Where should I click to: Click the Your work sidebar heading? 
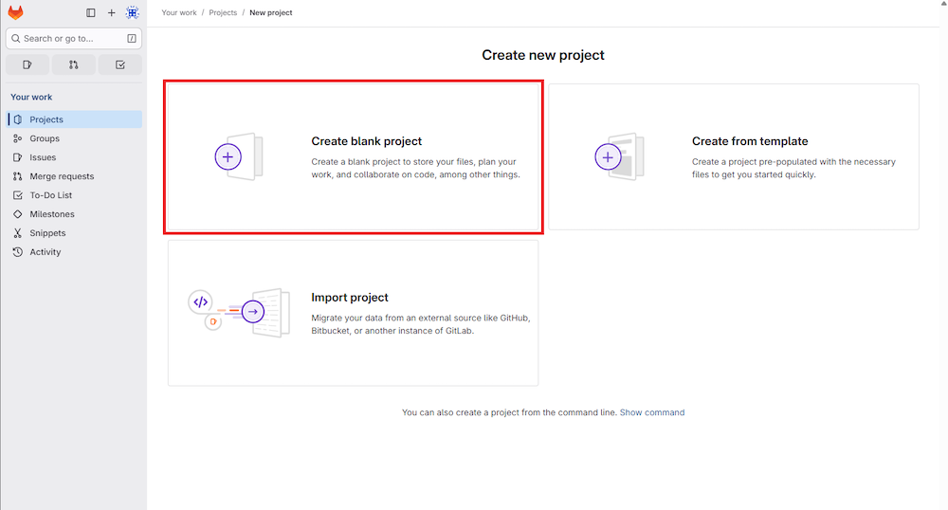31,98
